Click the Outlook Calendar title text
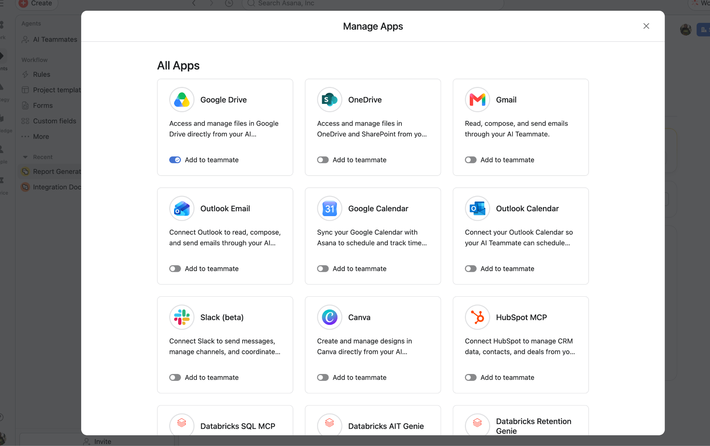710x446 pixels. pos(527,208)
